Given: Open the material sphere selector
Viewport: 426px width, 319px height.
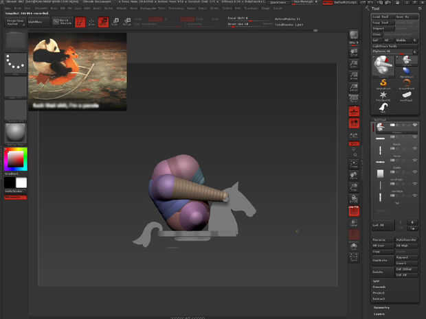Looking at the screenshot, I should pyautogui.click(x=15, y=132).
